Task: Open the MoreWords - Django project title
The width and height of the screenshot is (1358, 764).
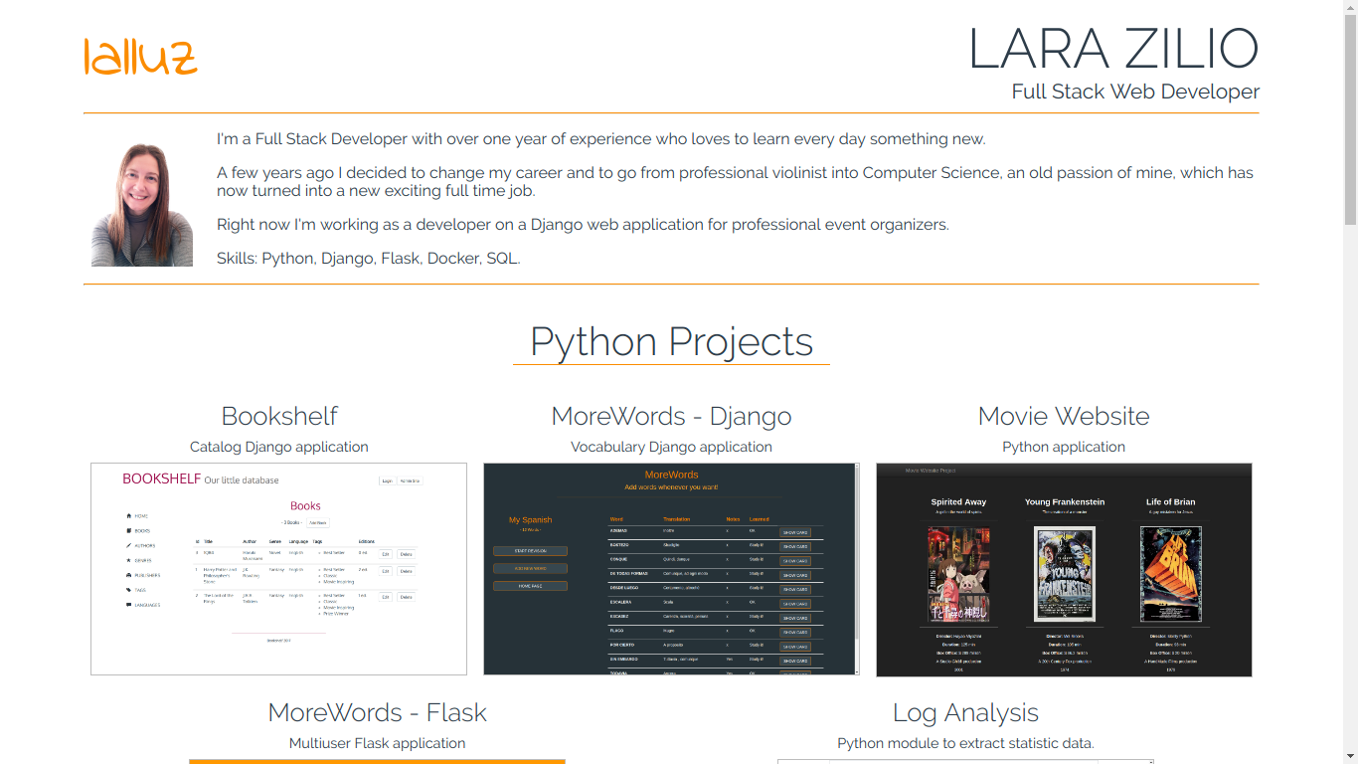Action: coord(671,416)
